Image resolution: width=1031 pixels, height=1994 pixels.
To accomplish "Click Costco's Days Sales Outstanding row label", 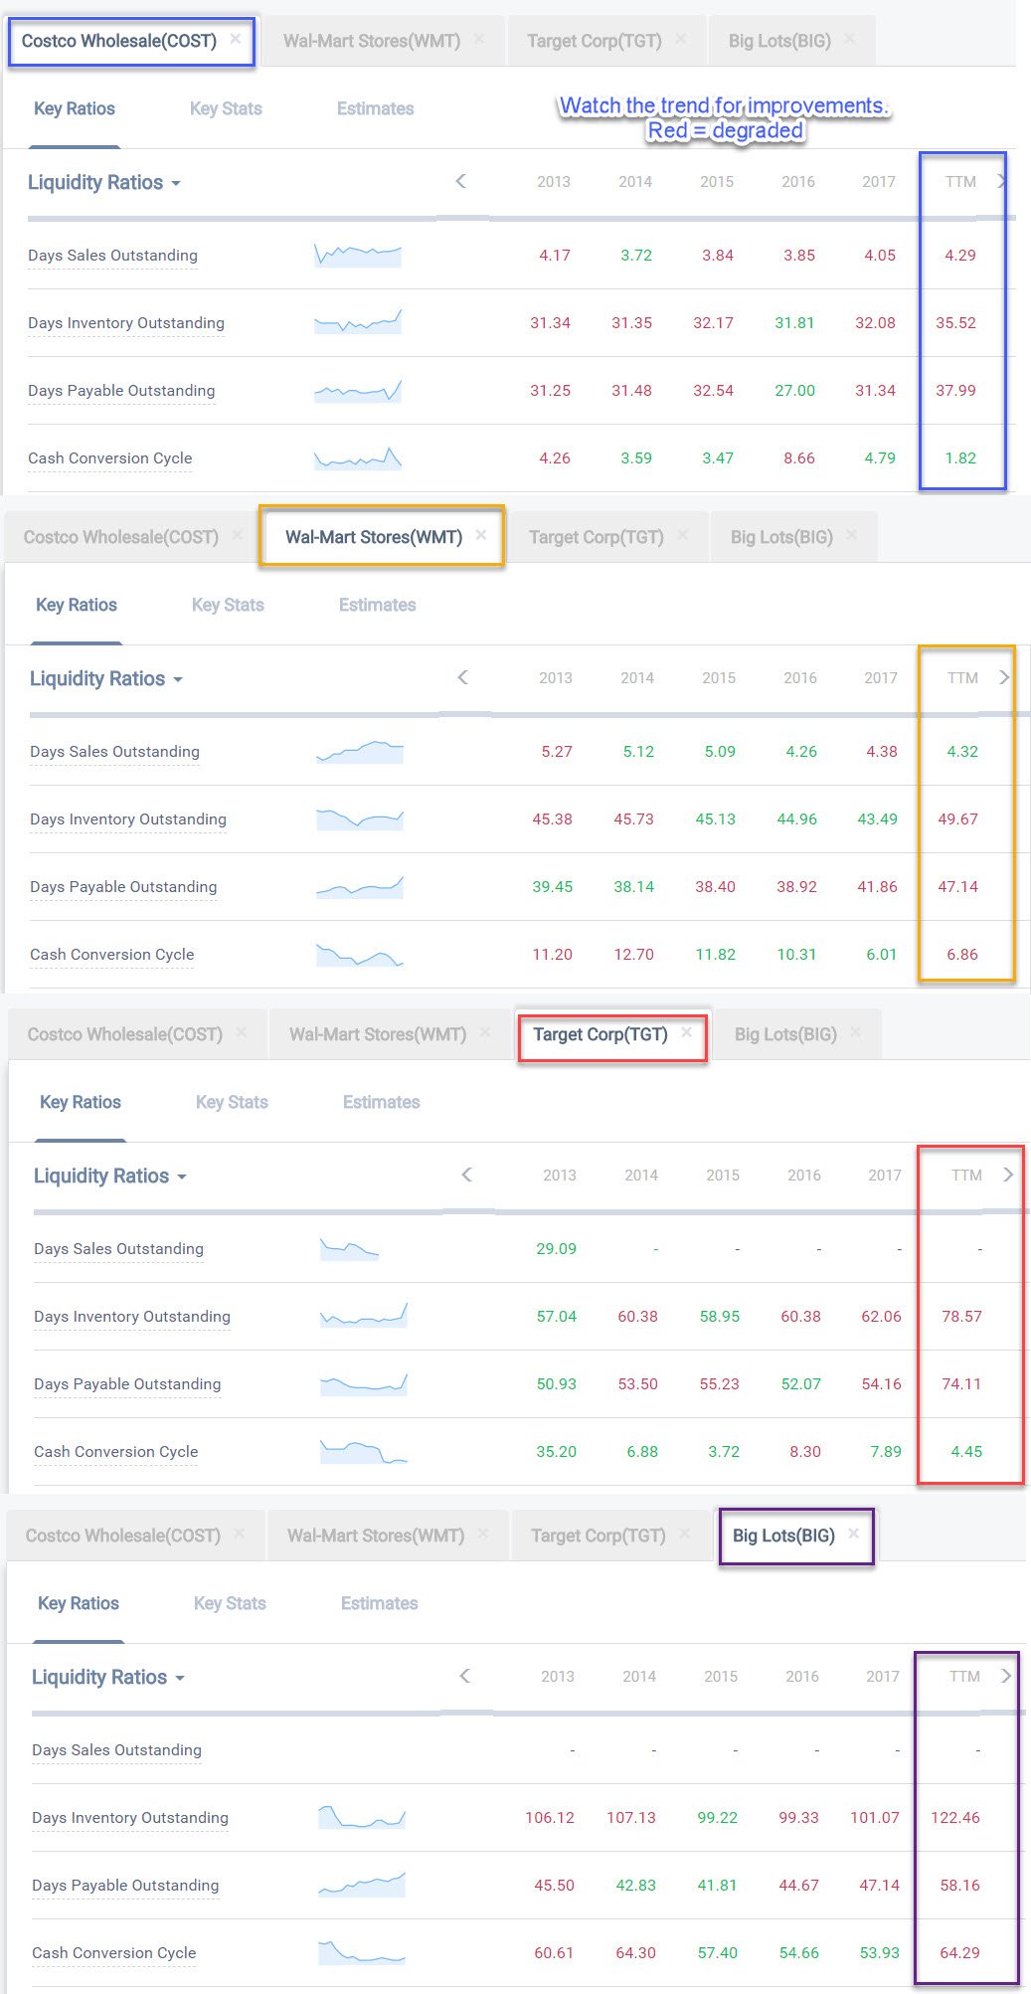I will click(x=112, y=256).
